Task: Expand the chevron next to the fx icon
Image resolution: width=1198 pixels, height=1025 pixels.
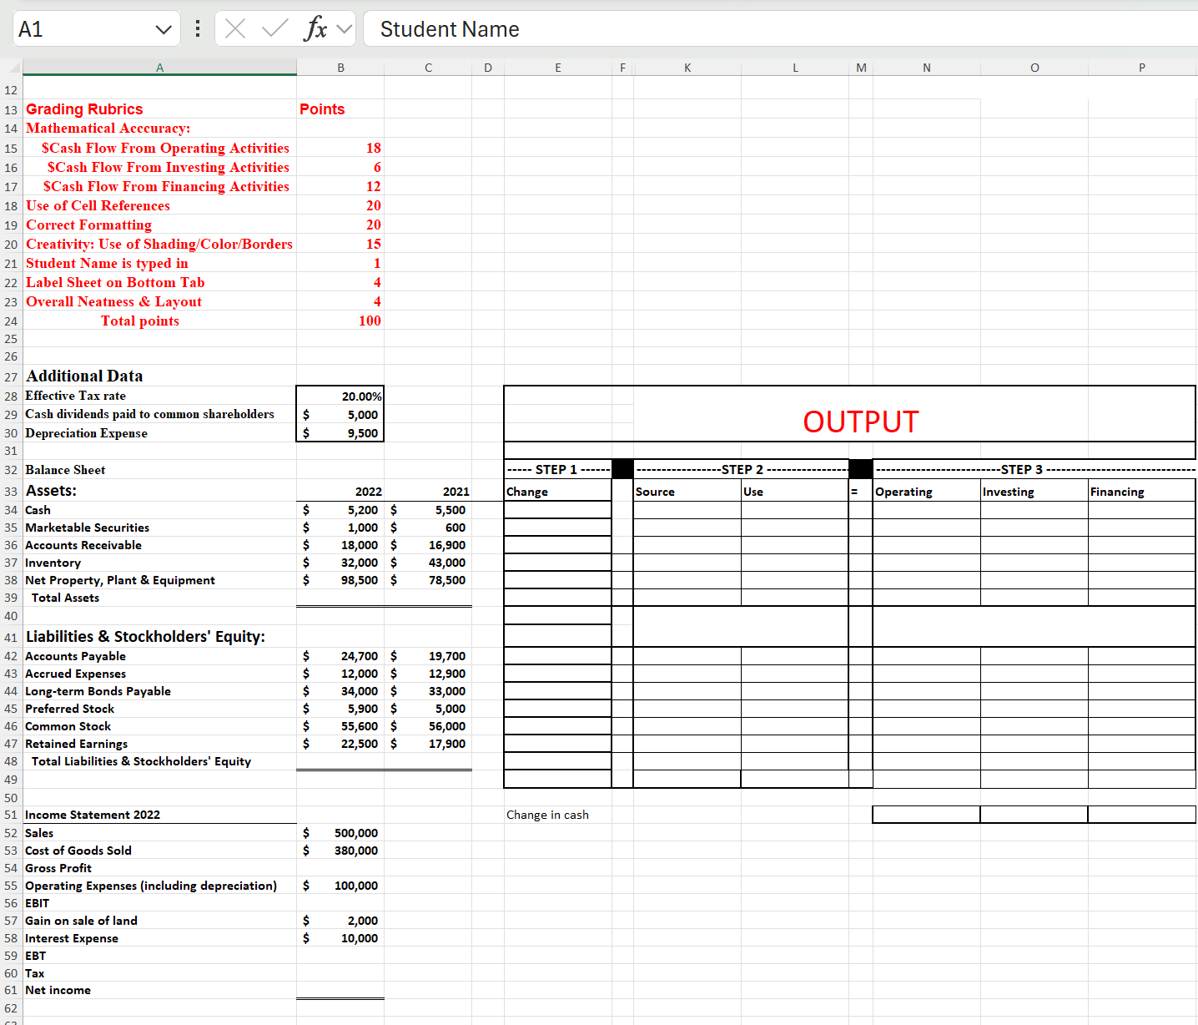Action: point(344,29)
